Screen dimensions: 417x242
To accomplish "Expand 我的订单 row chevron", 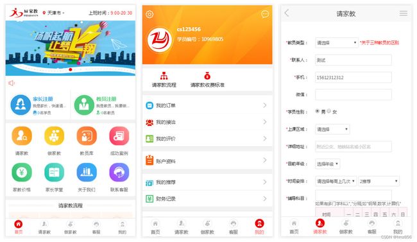I will (x=264, y=105).
